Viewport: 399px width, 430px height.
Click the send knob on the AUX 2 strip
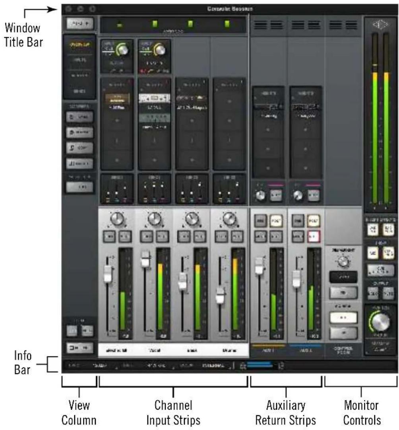(x=298, y=195)
